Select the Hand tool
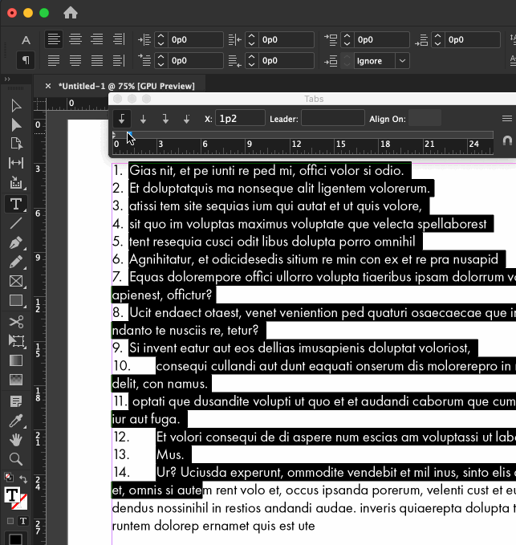This screenshot has width=516, height=545. [16, 440]
